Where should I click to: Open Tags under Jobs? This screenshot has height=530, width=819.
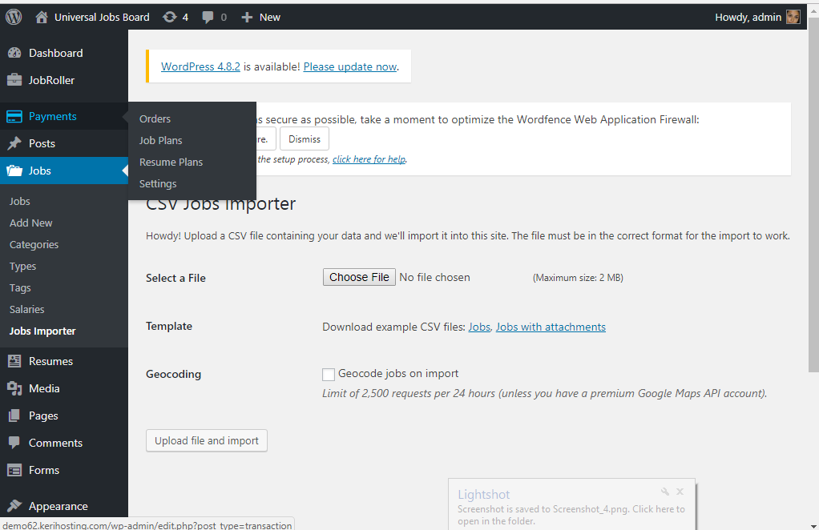20,288
